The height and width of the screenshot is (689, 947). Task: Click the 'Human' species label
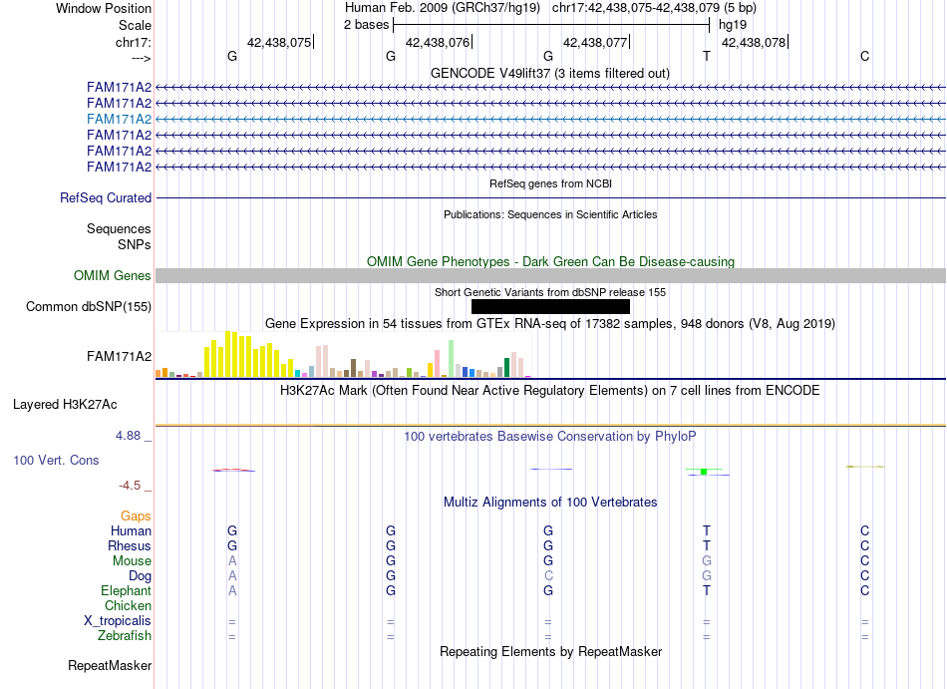coord(131,530)
